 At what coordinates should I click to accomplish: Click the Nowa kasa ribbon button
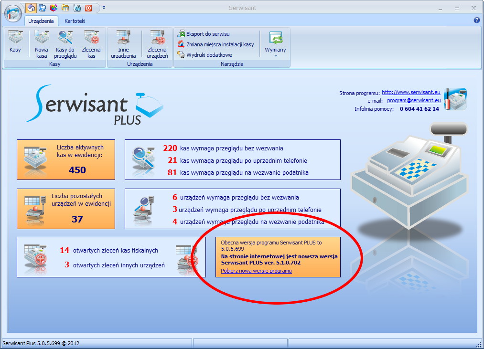click(42, 44)
